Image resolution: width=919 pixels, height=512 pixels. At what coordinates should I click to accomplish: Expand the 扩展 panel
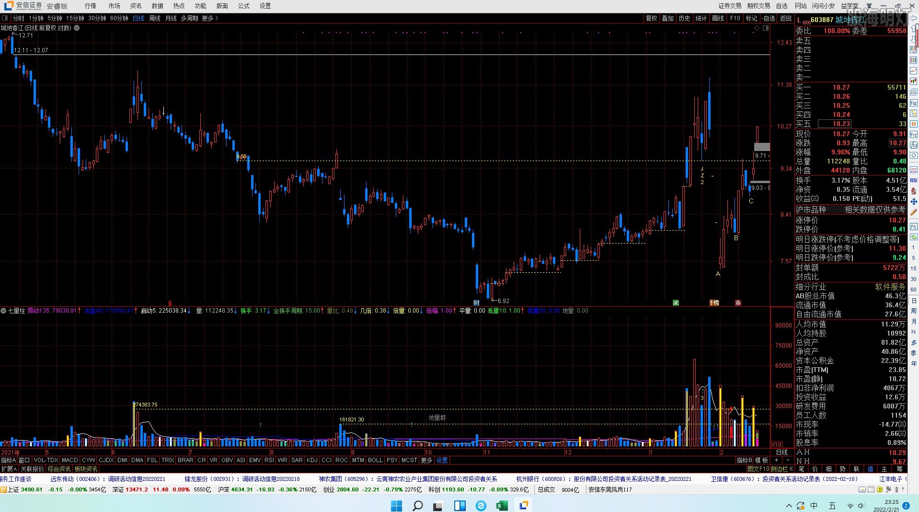(x=9, y=469)
